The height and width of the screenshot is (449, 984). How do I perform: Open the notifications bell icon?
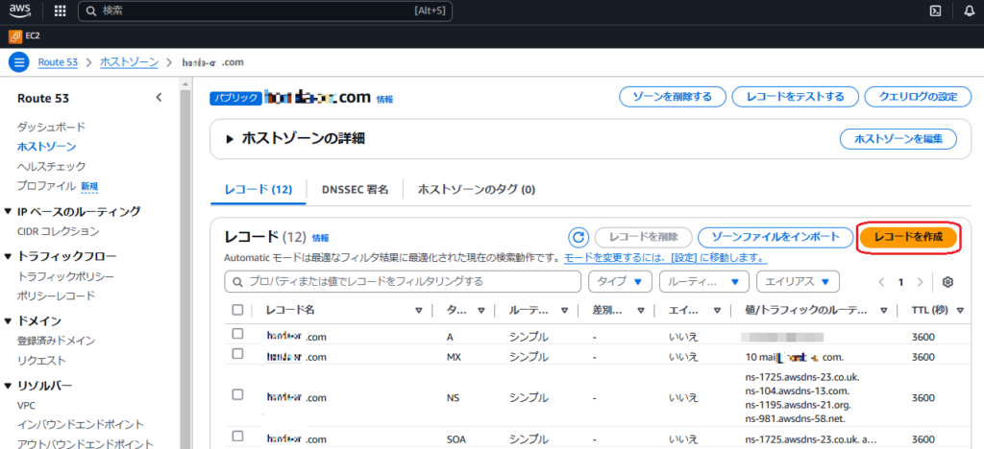tap(969, 11)
